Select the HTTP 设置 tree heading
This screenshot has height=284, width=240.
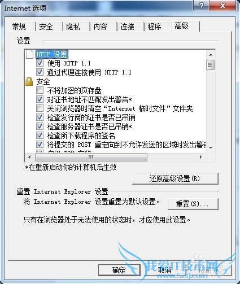(x=51, y=54)
